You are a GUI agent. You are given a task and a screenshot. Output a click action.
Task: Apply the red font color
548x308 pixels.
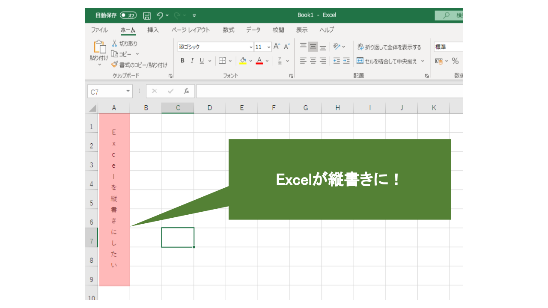(x=259, y=61)
